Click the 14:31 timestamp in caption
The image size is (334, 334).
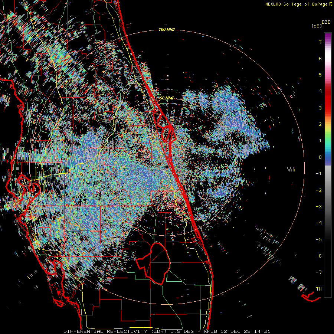point(263,331)
